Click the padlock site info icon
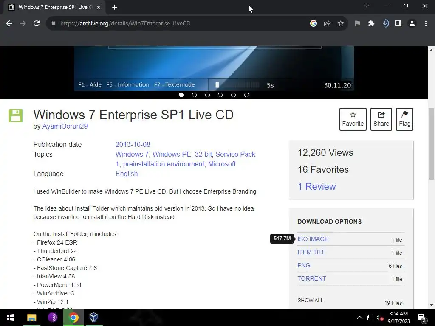Image resolution: width=435 pixels, height=326 pixels. (54, 24)
